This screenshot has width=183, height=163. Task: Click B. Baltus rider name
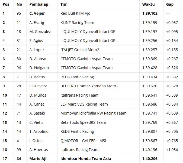click(37, 77)
